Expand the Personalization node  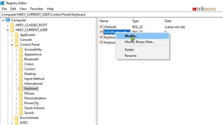(x=16, y=99)
